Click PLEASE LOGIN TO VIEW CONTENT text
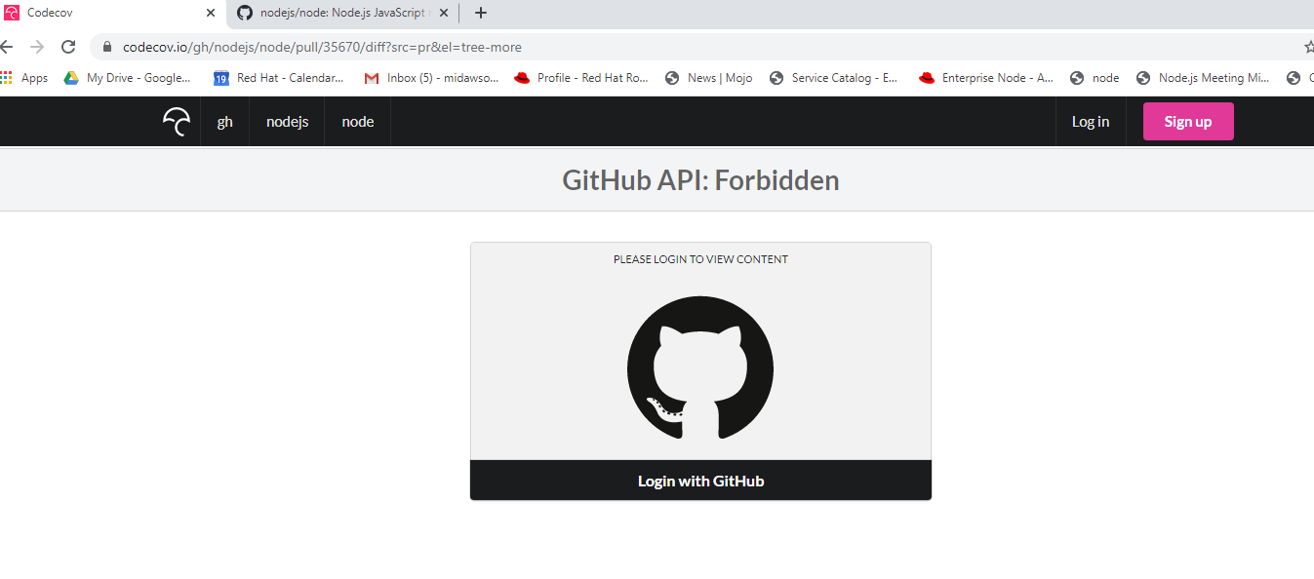 (x=700, y=259)
